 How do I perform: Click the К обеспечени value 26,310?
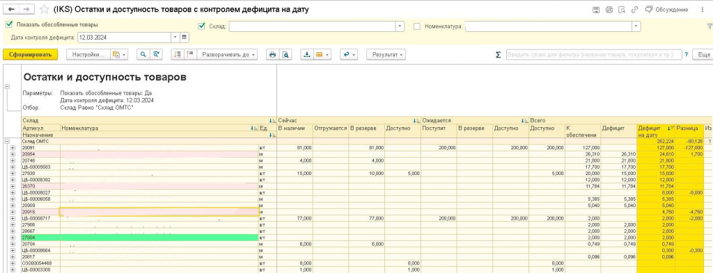click(x=583, y=154)
